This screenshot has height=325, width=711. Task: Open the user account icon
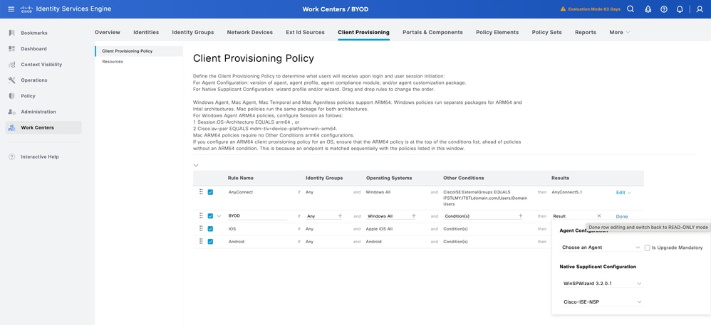[700, 9]
